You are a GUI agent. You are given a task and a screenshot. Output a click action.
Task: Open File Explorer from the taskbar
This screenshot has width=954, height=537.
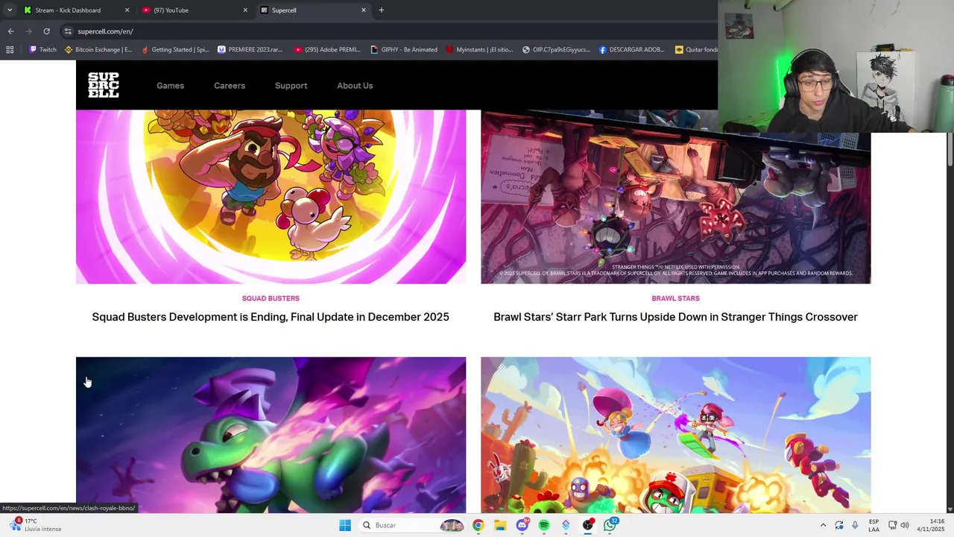pyautogui.click(x=500, y=525)
